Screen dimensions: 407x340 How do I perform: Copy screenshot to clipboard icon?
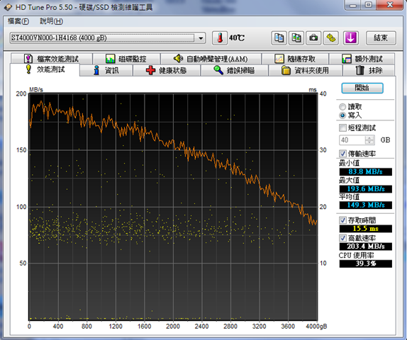tap(296, 38)
